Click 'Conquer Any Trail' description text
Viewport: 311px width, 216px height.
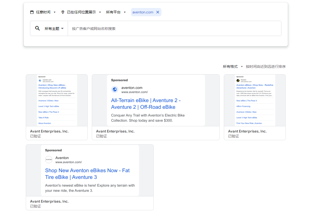tap(148, 118)
